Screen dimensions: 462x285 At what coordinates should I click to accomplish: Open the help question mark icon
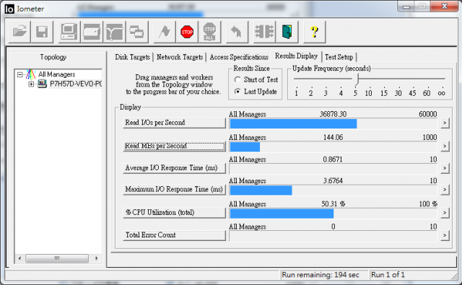(x=315, y=32)
